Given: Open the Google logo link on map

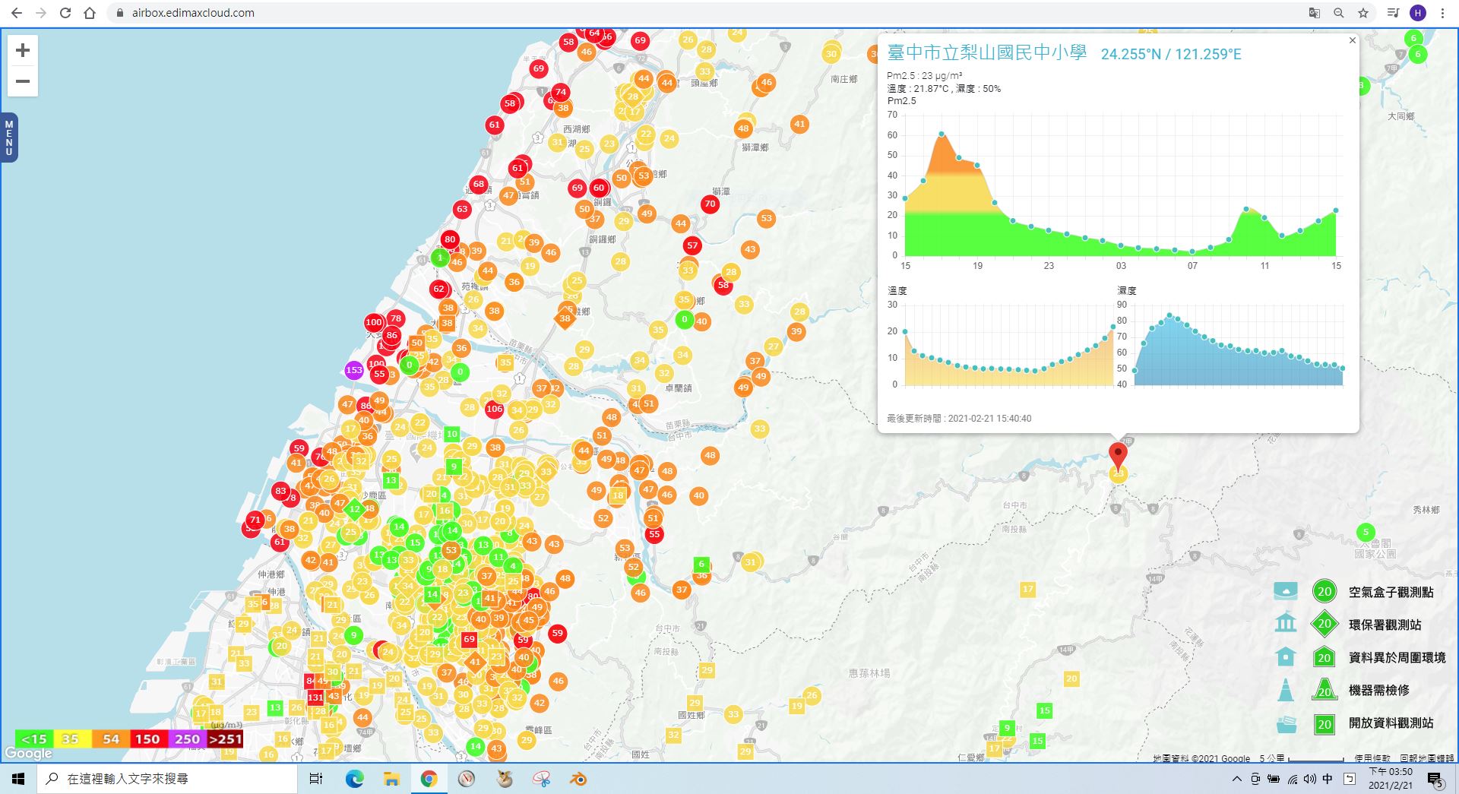Looking at the screenshot, I should pyautogui.click(x=28, y=753).
